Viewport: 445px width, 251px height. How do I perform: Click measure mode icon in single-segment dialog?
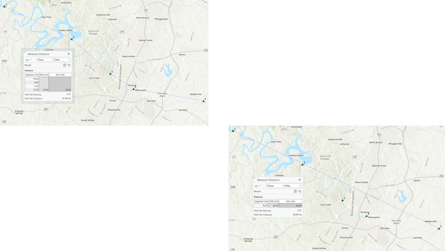pos(257,186)
